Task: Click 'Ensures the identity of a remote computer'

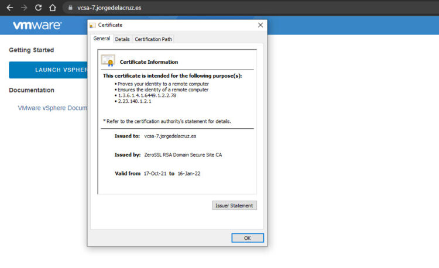Action: tap(163, 90)
